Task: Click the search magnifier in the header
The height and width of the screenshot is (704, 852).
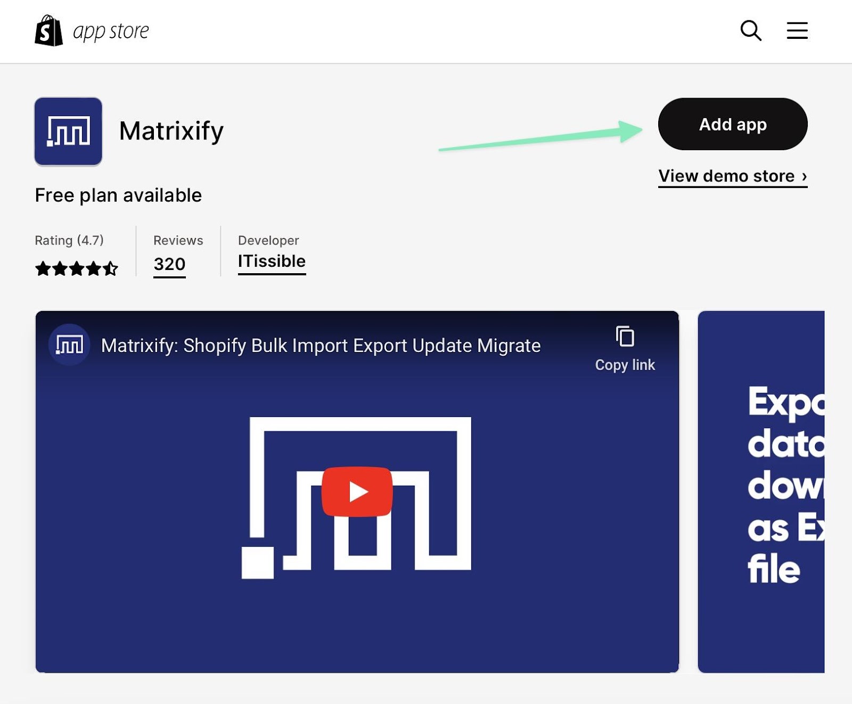Action: 750,30
